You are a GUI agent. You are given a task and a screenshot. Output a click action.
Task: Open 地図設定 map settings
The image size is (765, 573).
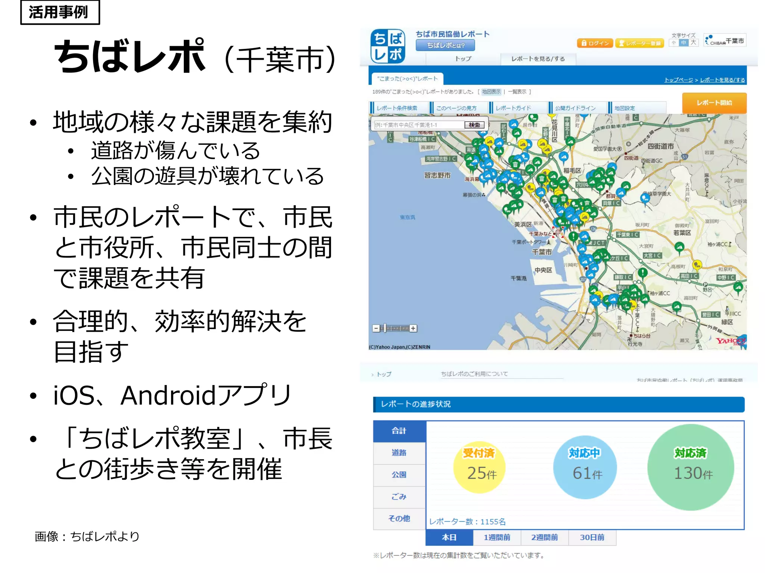pyautogui.click(x=637, y=108)
